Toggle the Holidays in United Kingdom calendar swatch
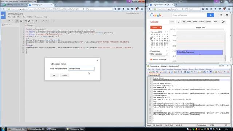The width and height of the screenshot is (233, 131). [151, 60]
